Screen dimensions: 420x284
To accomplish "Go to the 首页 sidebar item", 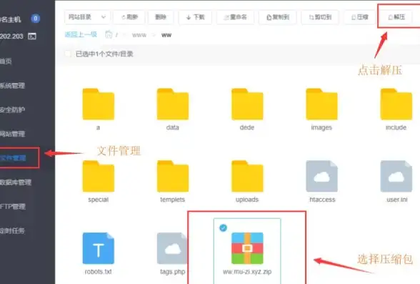I will [6, 62].
